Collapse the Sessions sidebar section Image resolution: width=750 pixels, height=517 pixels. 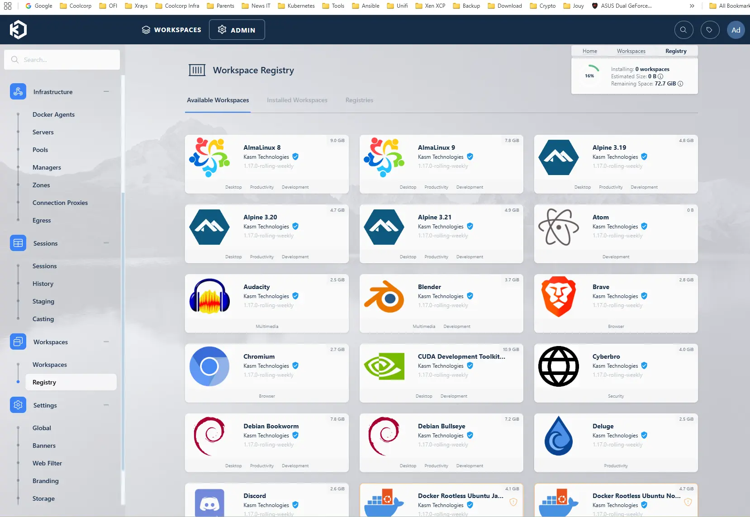point(106,243)
